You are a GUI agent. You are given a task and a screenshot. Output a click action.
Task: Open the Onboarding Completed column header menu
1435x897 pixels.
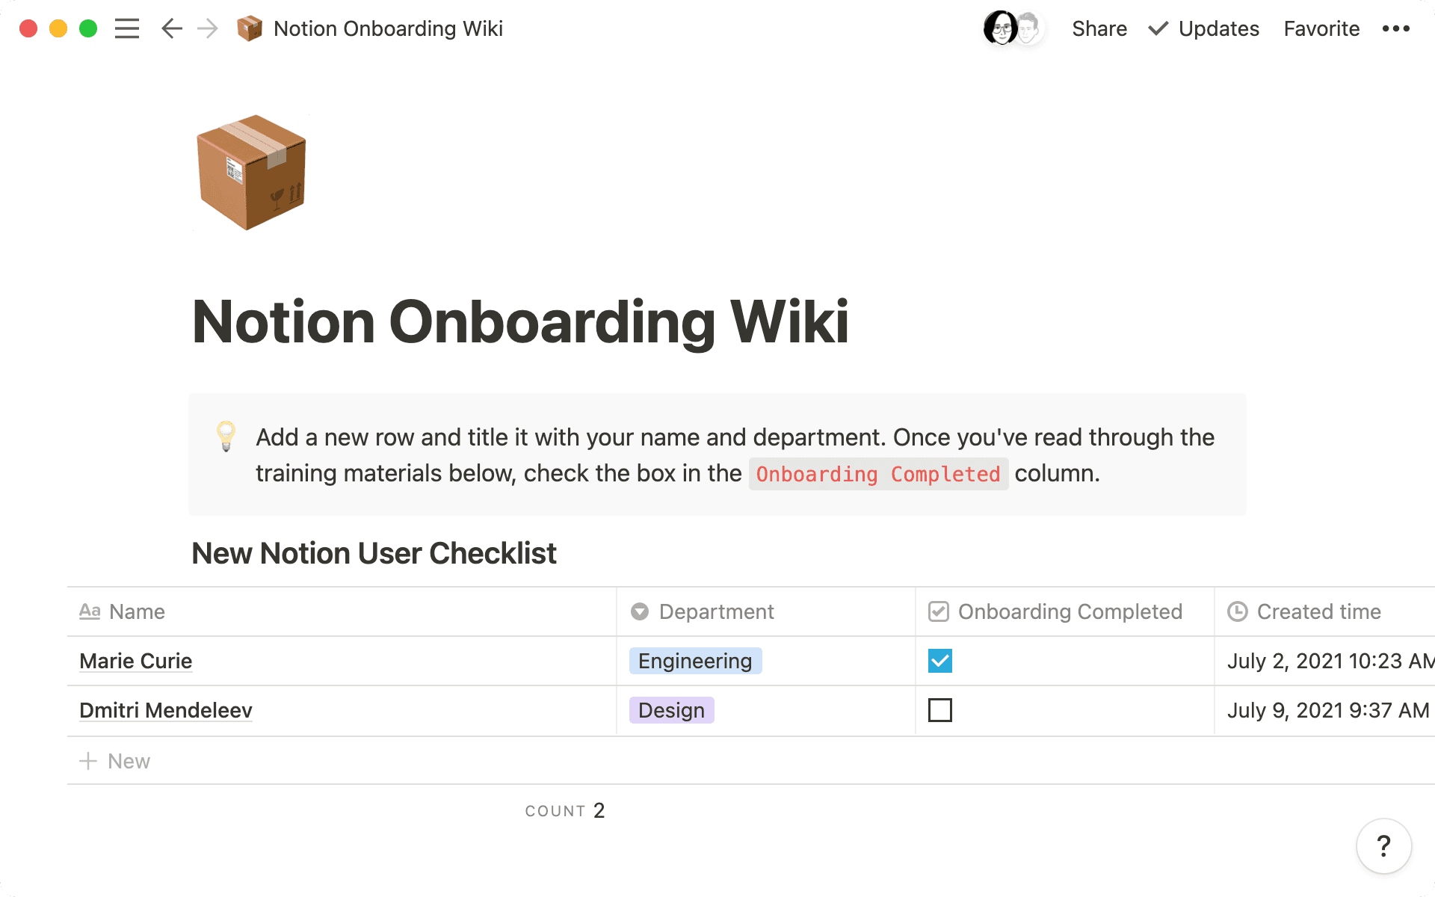tap(1069, 611)
